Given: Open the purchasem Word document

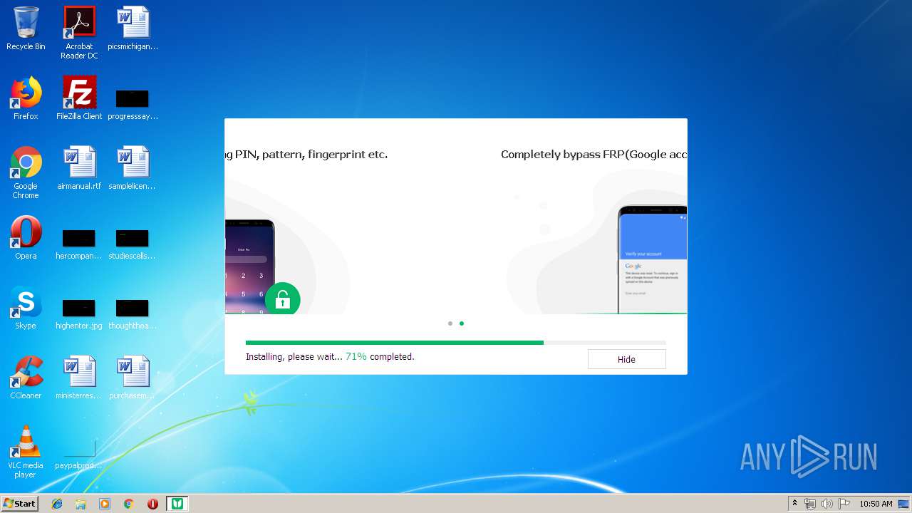Looking at the screenshot, I should (133, 378).
